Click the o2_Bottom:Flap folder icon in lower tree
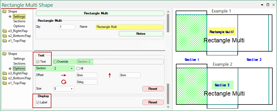This screenshot has width=277, height=111. (x=5, y=78)
